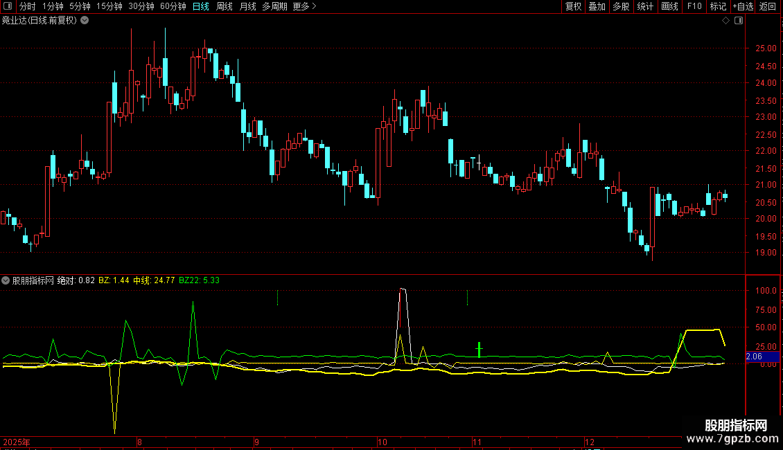Viewport: 783px width, 450px height.
Task: Open the 竞业达 chart title dropdown arrow
Action: [85, 21]
